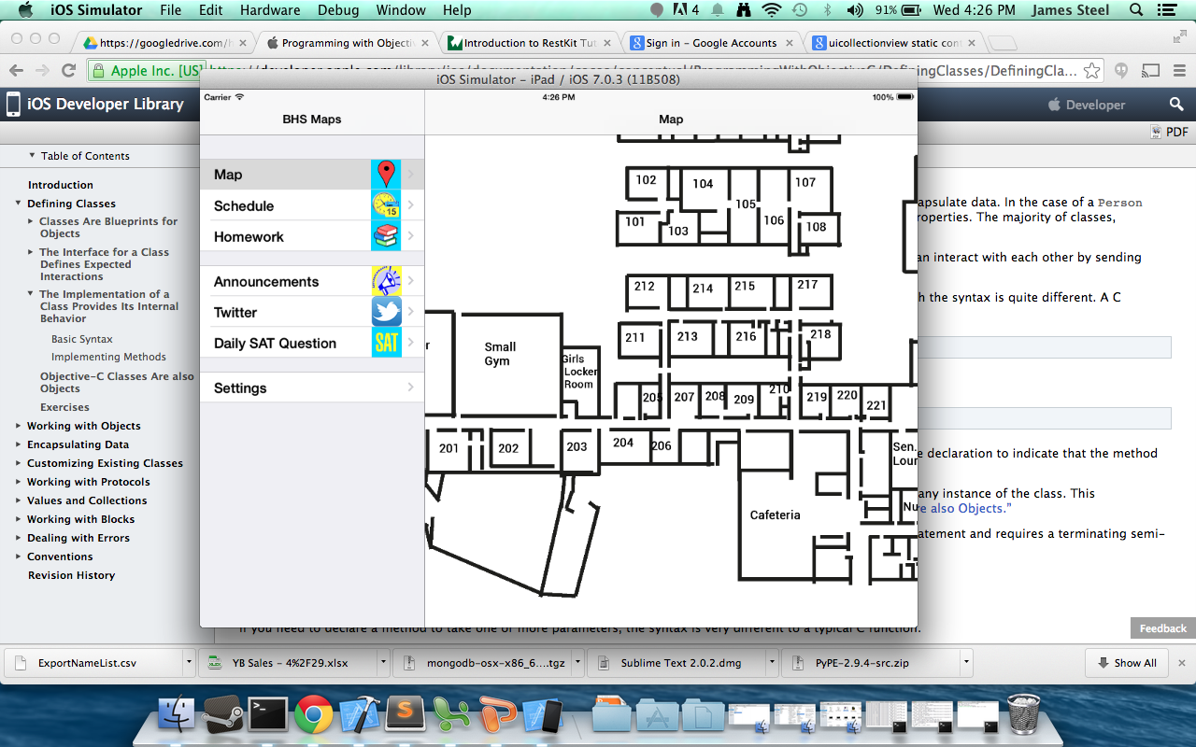Open Xcode from the dock

point(359,714)
